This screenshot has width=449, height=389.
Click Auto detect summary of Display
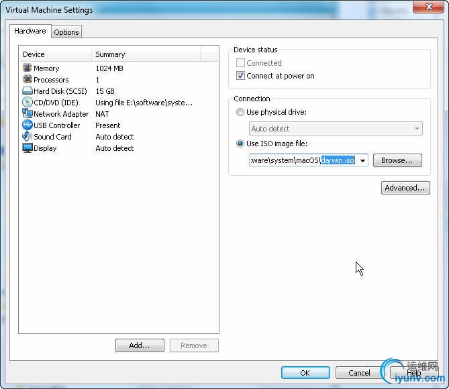(115, 148)
